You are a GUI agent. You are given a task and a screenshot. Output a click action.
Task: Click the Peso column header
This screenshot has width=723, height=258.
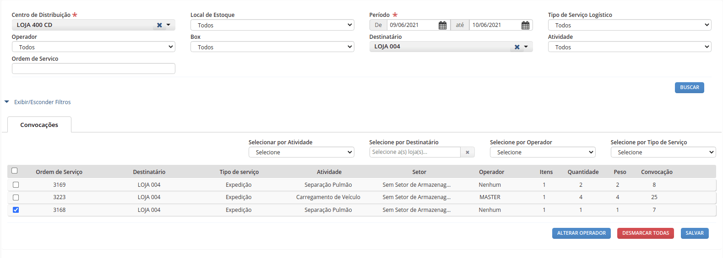(620, 172)
